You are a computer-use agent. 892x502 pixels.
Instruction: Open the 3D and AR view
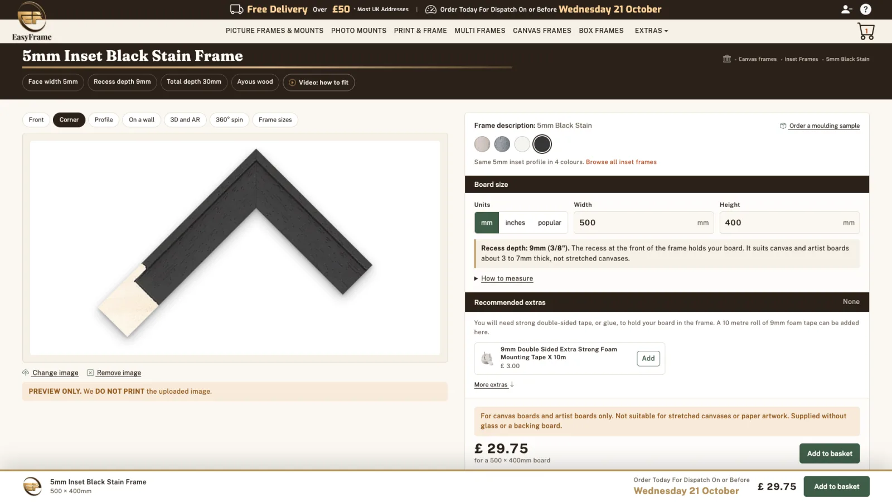coord(185,120)
